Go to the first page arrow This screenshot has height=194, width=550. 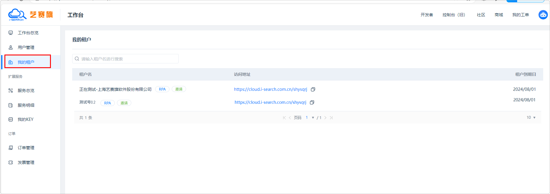(284, 118)
